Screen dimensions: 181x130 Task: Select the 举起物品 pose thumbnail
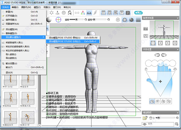tap(10, 99)
